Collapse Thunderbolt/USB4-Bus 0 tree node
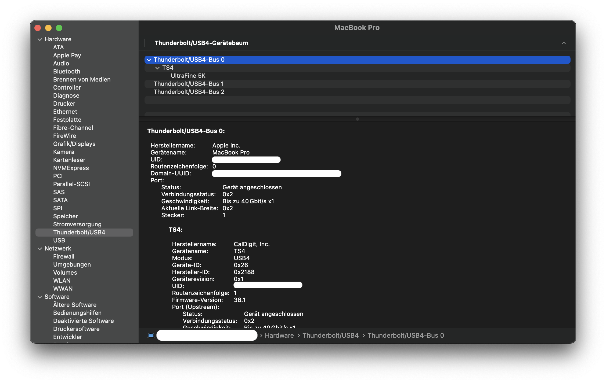Image resolution: width=606 pixels, height=383 pixels. [149, 60]
